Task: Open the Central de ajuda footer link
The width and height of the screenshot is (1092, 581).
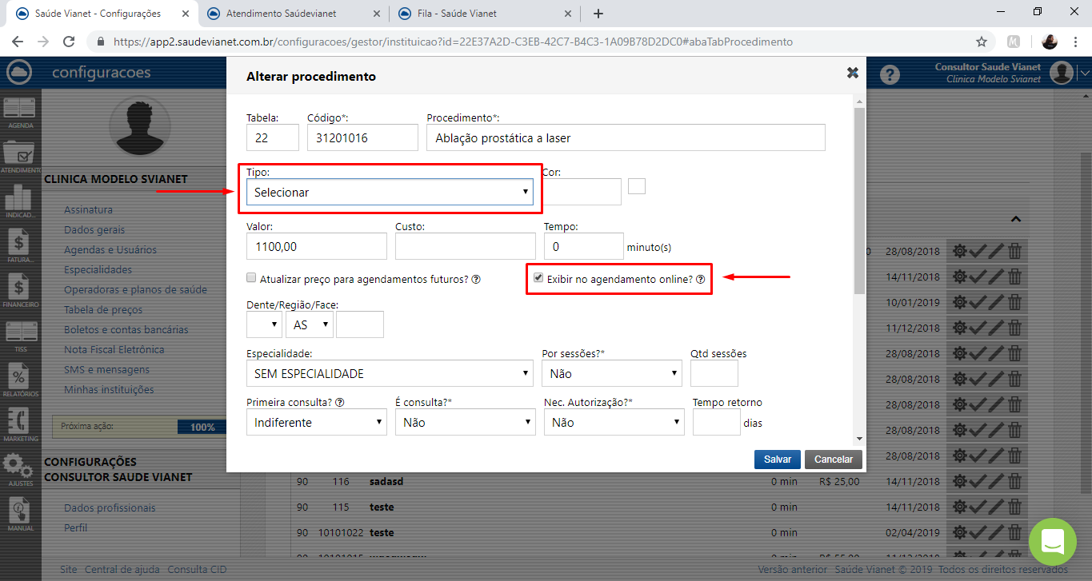Action: point(122,570)
